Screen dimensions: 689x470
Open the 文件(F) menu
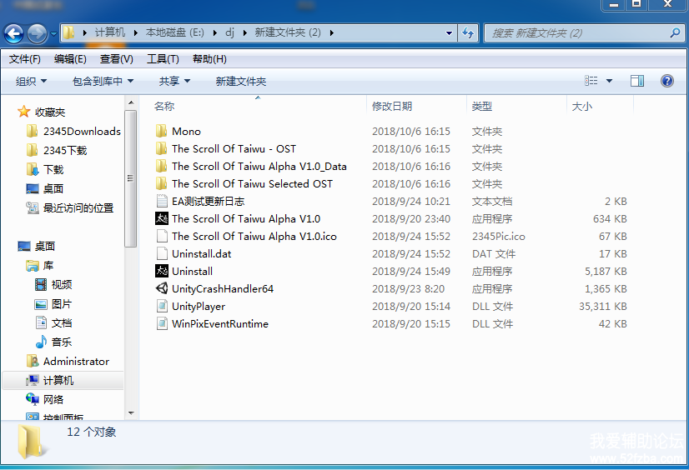[x=25, y=59]
